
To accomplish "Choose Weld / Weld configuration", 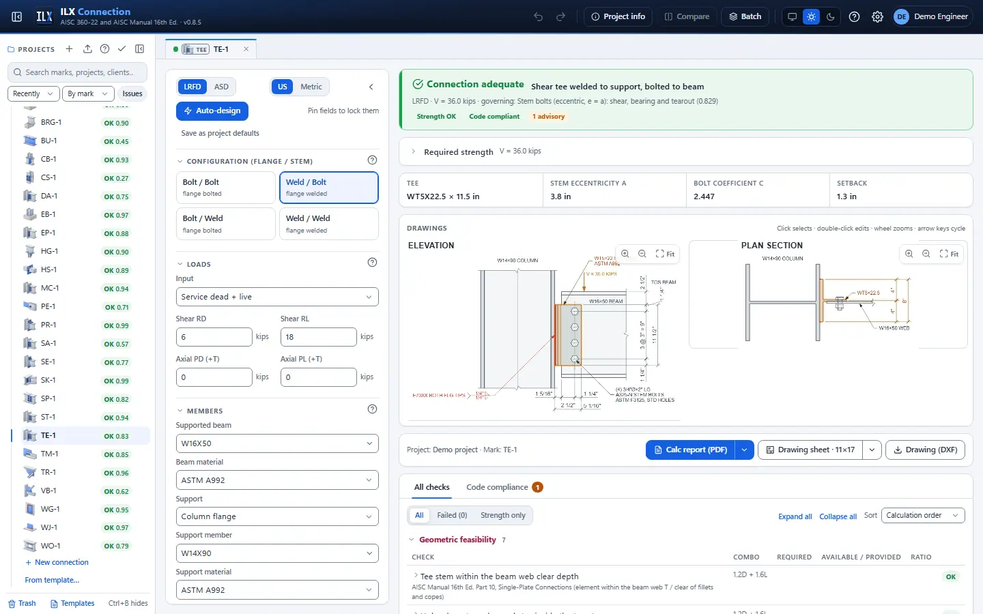I will click(329, 224).
